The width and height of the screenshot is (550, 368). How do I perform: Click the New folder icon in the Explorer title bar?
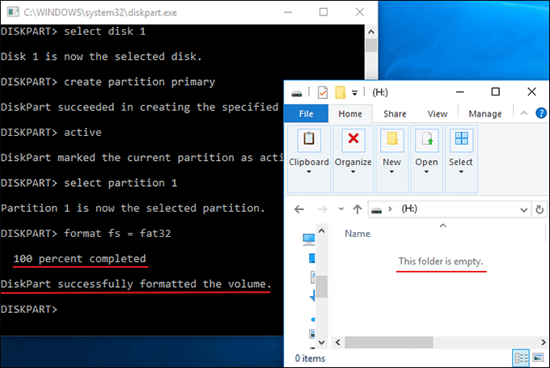(x=341, y=93)
